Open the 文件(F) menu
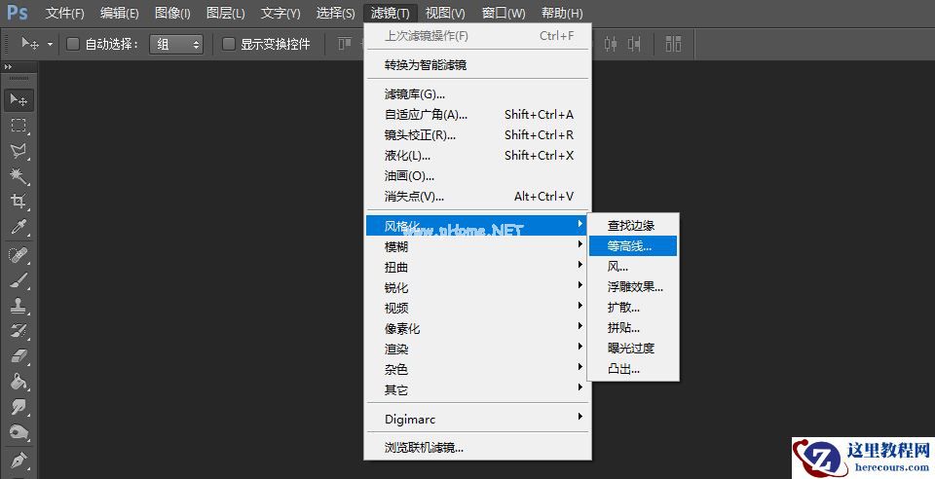The image size is (935, 479). tap(65, 13)
